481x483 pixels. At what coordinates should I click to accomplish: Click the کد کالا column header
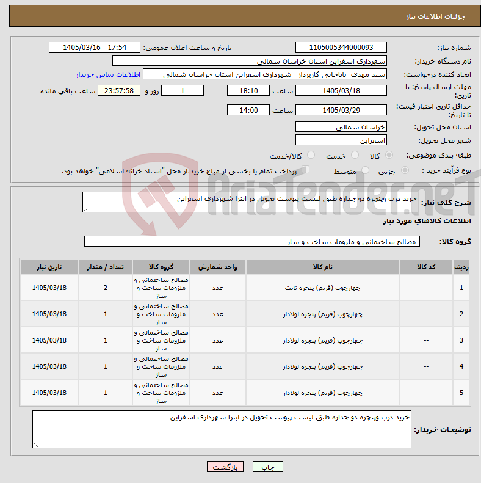pyautogui.click(x=426, y=267)
